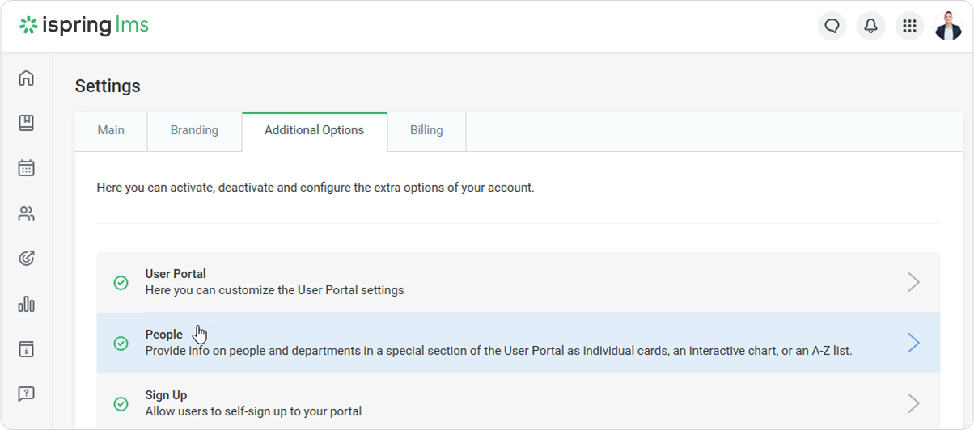Expand the User Portal row chevron
This screenshot has height=430, width=974.
(x=913, y=282)
